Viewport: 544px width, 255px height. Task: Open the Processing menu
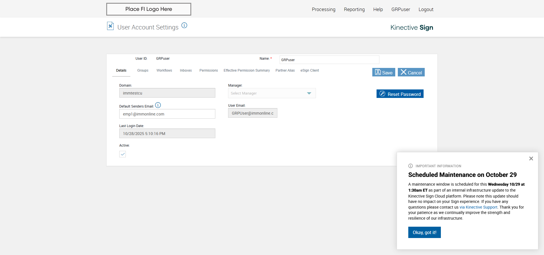(x=324, y=9)
